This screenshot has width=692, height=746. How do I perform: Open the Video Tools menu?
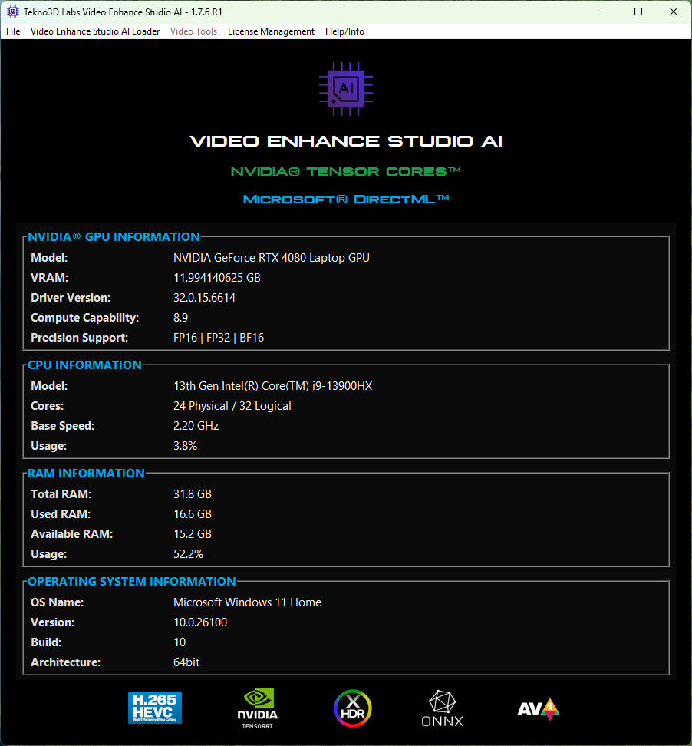tap(193, 31)
